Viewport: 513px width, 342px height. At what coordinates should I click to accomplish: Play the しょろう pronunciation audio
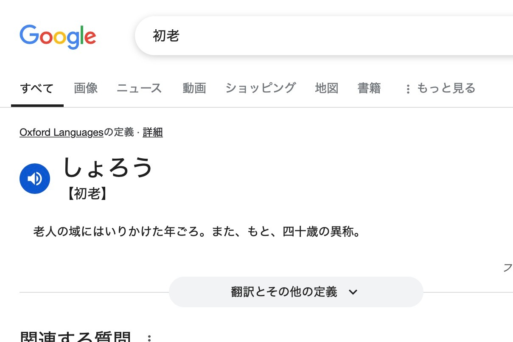click(x=35, y=179)
